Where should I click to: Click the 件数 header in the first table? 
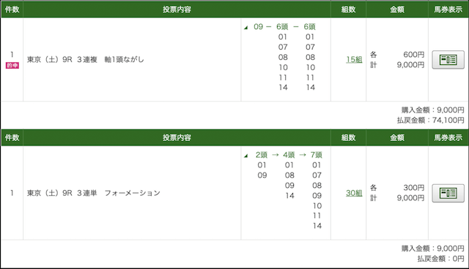point(12,10)
